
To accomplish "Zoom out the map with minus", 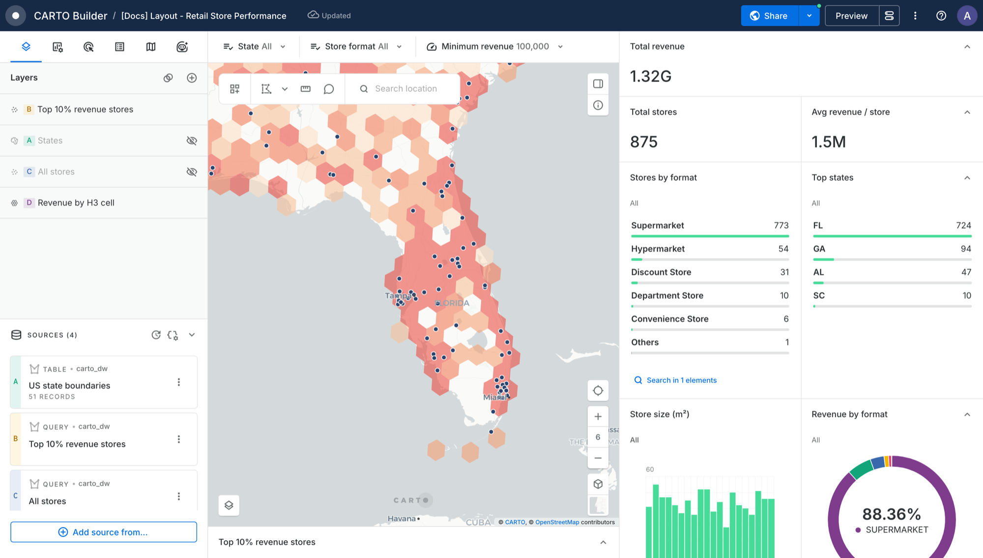I will tap(598, 458).
